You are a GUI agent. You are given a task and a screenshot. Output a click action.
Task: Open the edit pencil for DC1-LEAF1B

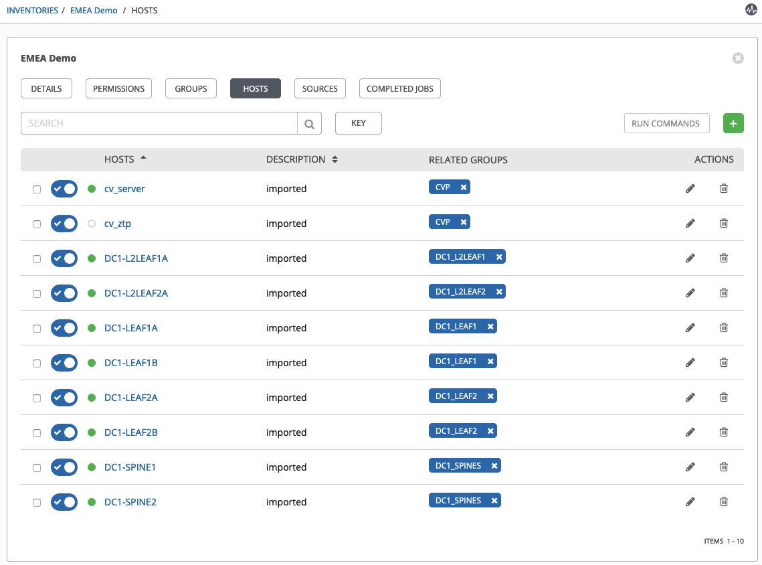click(690, 362)
